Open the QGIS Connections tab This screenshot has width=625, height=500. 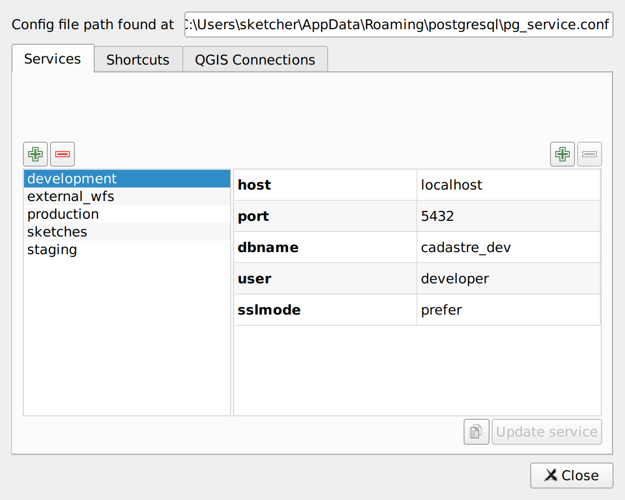coord(255,59)
